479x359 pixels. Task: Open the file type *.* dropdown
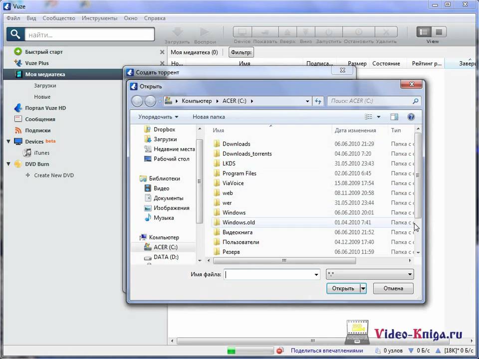[370, 274]
